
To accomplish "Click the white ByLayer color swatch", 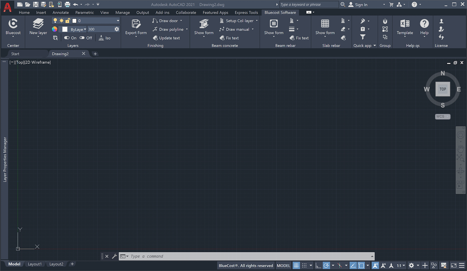I will coord(65,29).
